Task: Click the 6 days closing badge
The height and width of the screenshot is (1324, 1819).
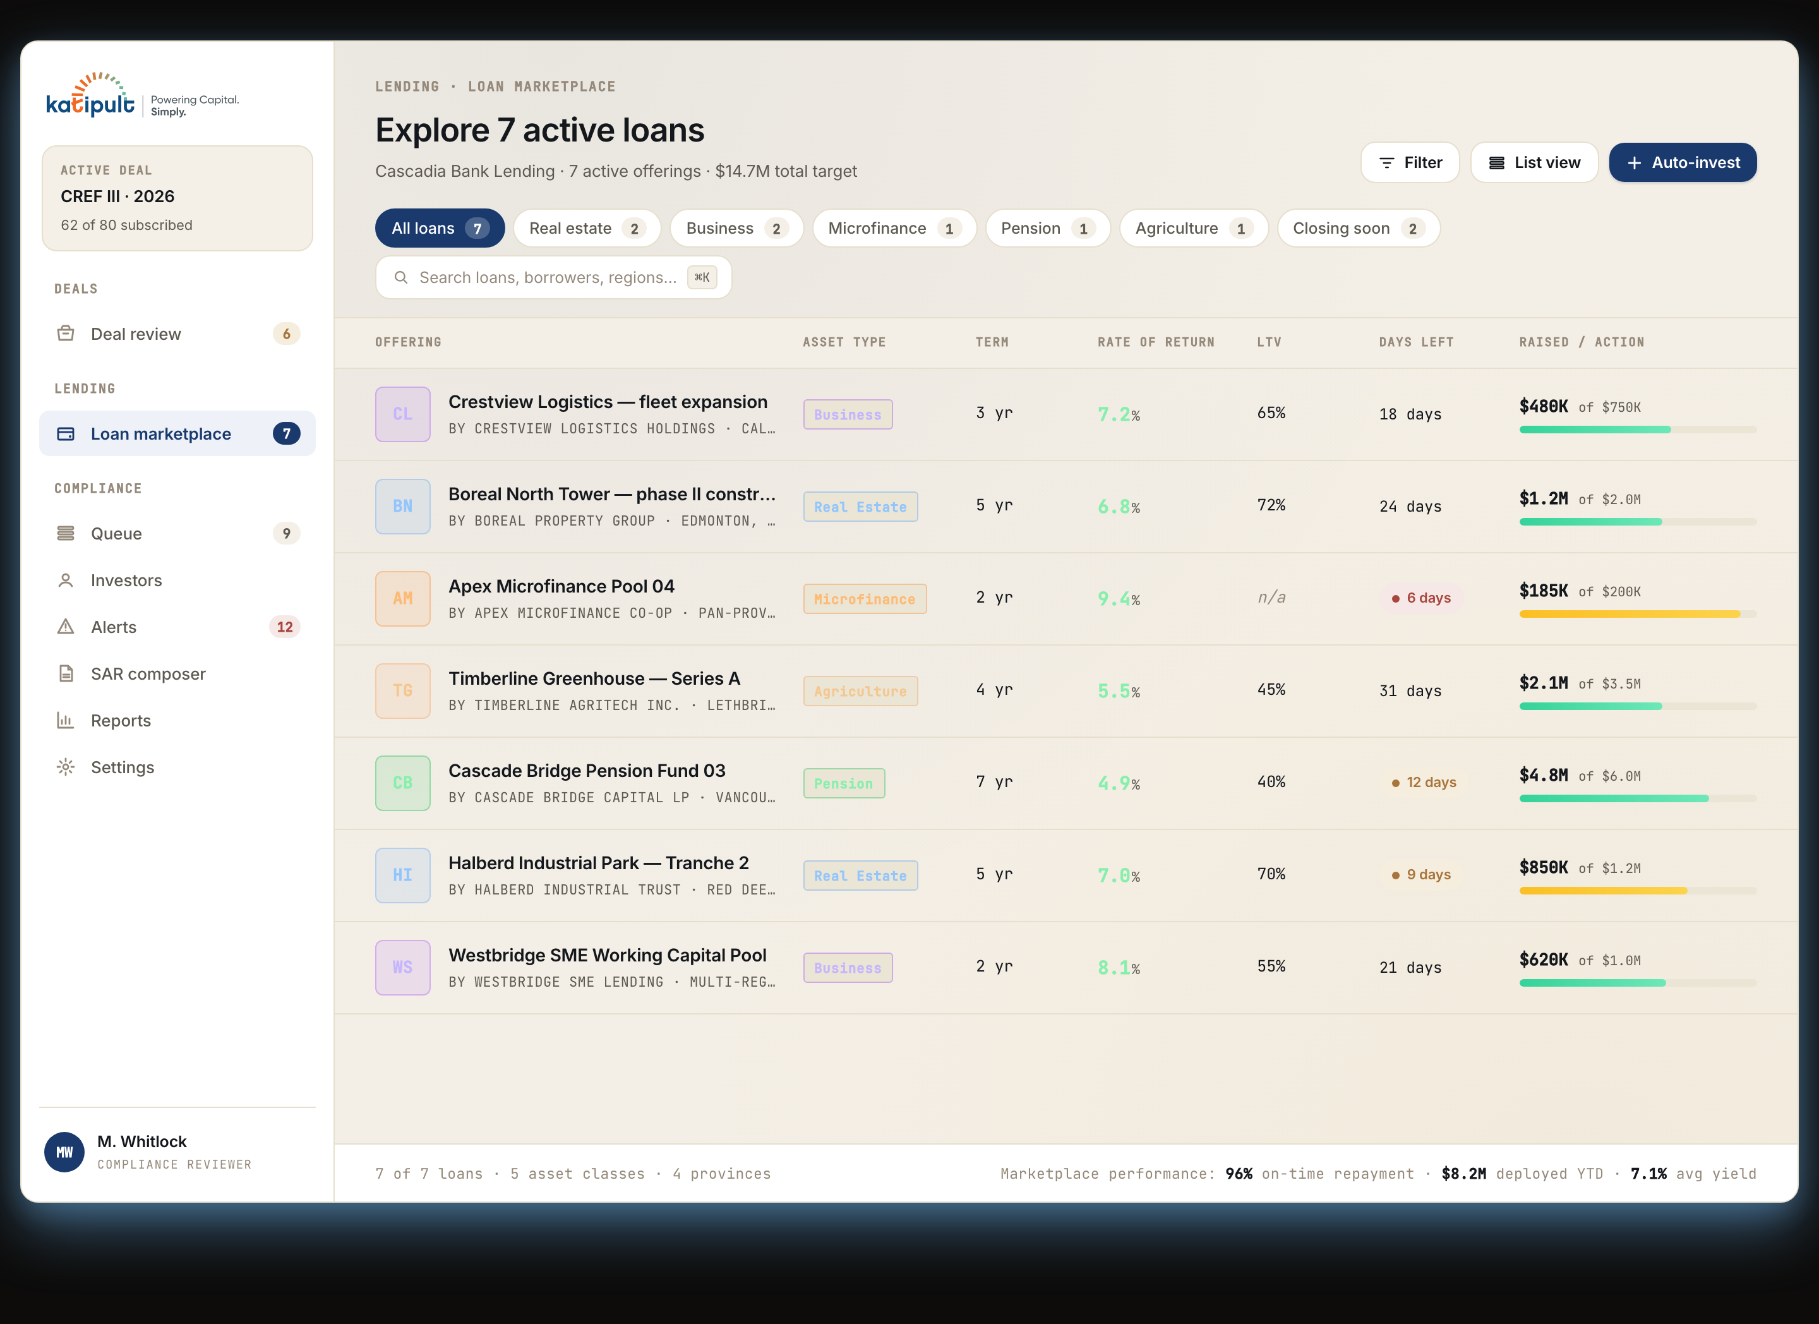Action: (x=1421, y=598)
